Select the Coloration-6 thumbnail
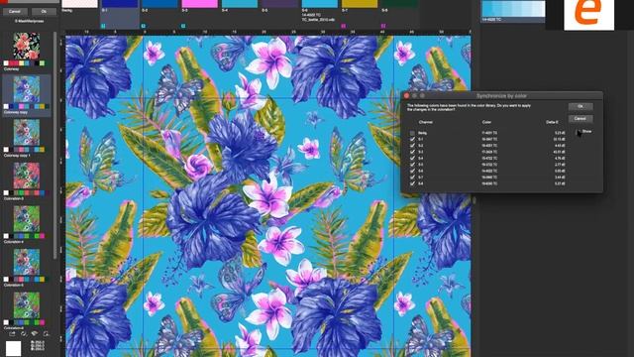634x357 pixels. [27, 305]
